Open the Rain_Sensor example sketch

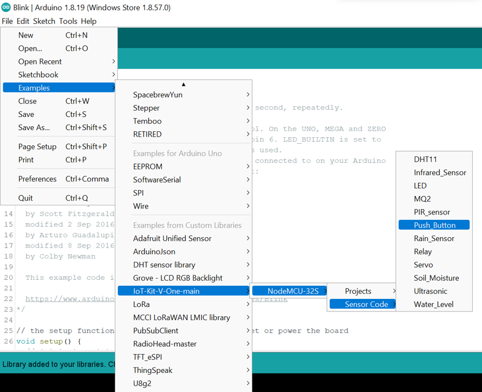coord(434,238)
